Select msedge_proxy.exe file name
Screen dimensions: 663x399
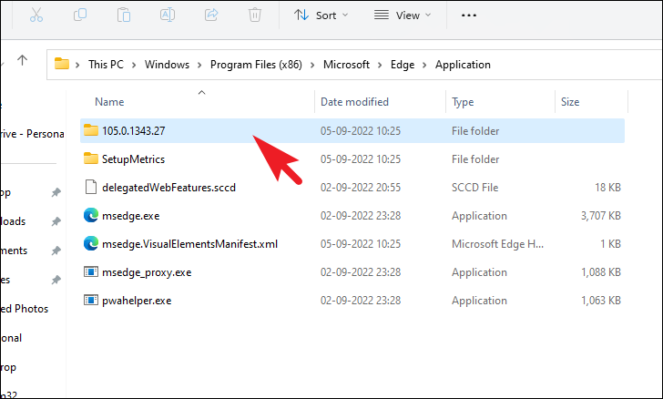(x=147, y=272)
